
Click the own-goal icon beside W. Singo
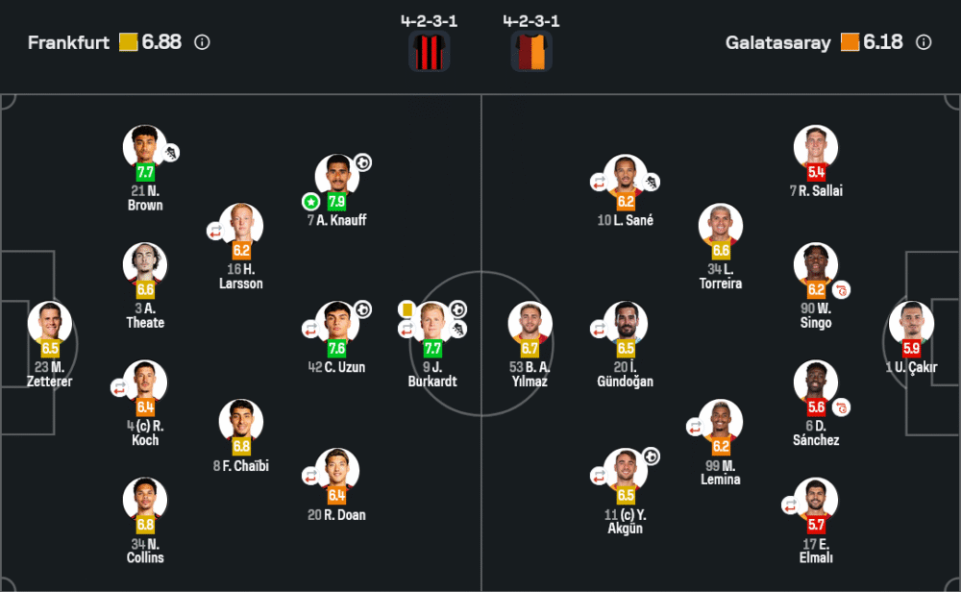pyautogui.click(x=842, y=289)
